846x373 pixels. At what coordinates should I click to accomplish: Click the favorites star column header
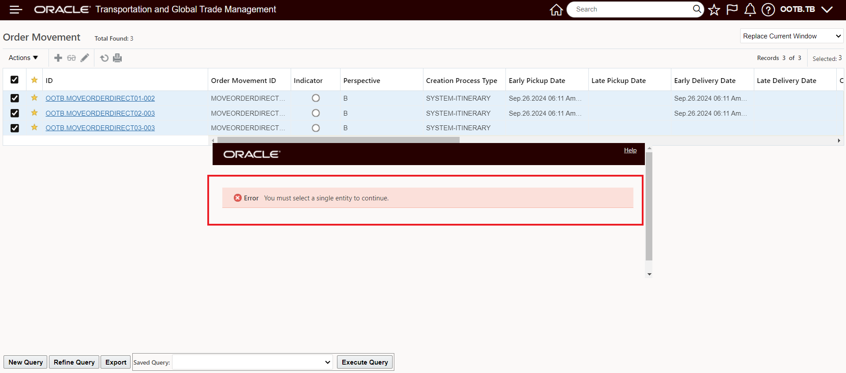coord(34,80)
